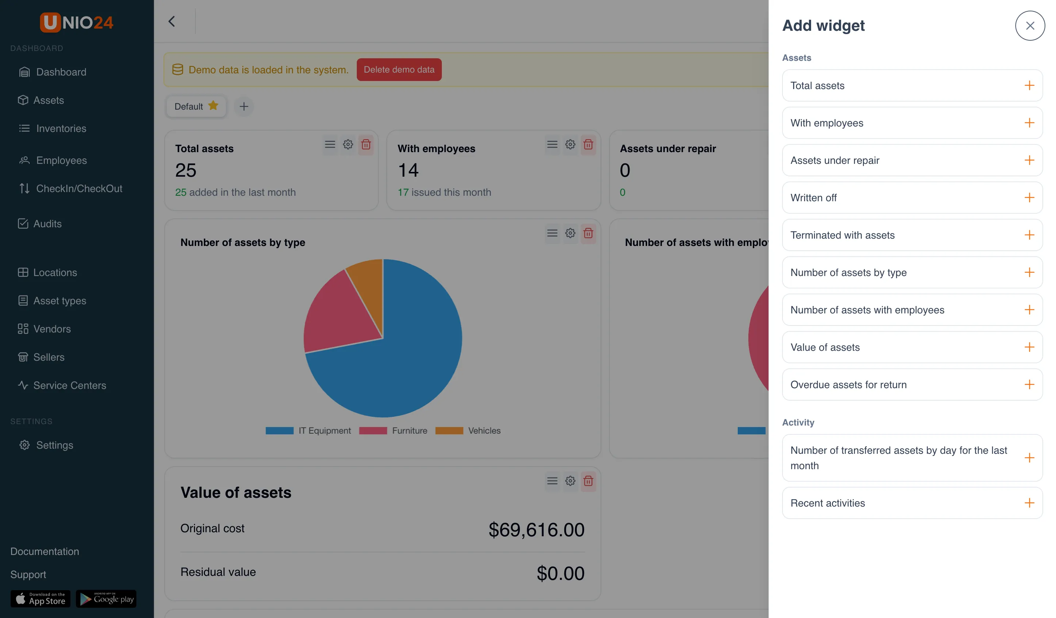Add the Recent activities widget plus icon

pos(1029,503)
